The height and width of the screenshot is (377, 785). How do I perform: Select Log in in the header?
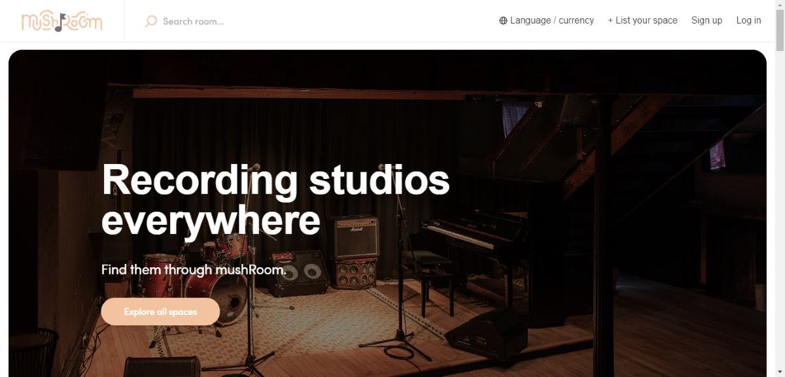click(x=748, y=20)
